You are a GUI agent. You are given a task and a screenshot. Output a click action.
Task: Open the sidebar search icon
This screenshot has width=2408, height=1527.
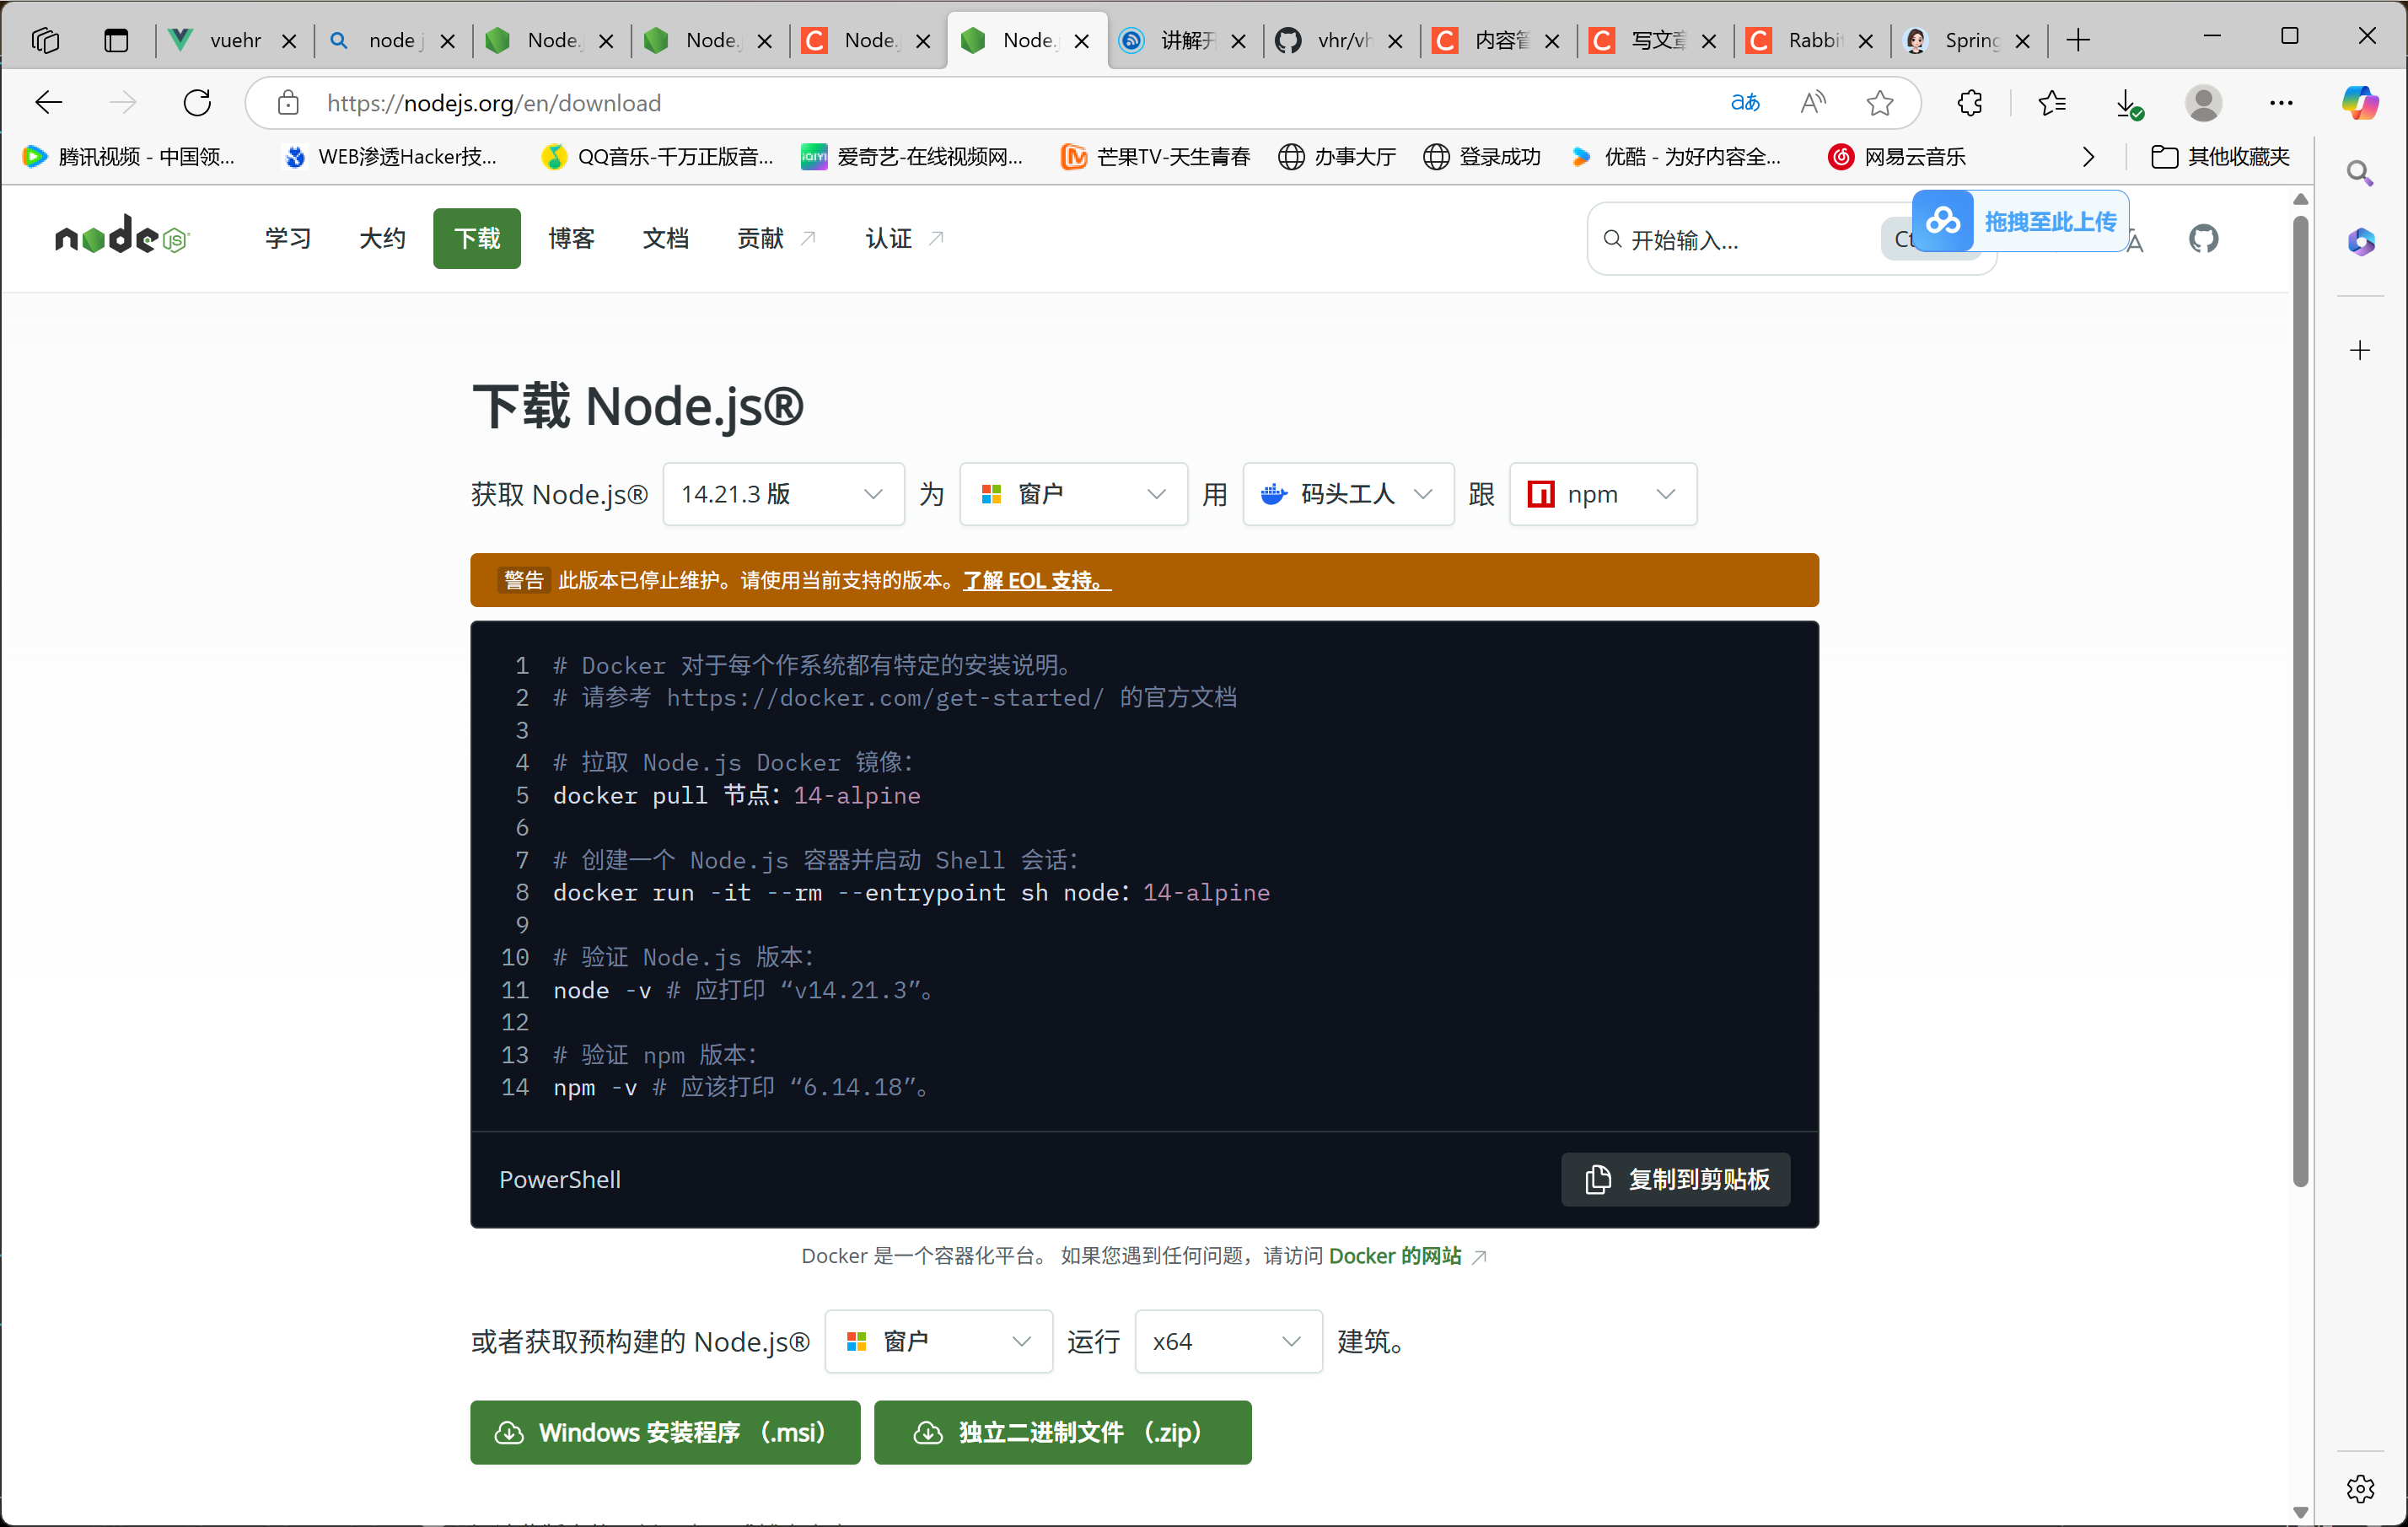(2360, 173)
